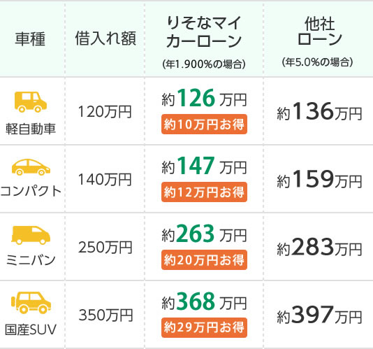Select the 約10万円お得 orange badge

click(204, 124)
